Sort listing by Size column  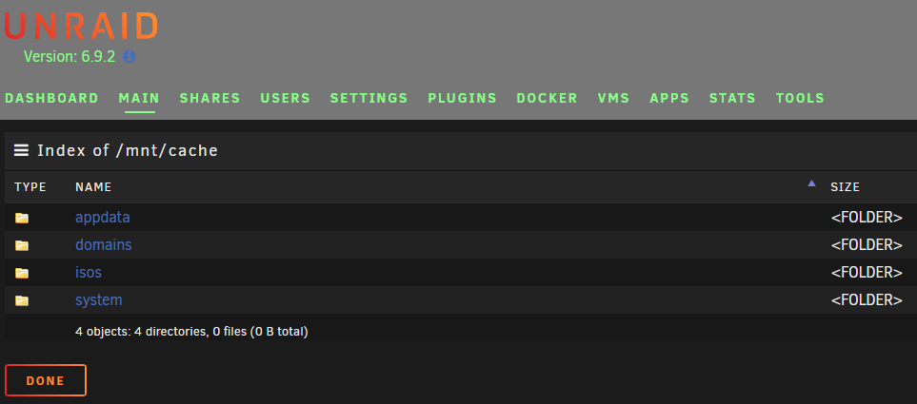tap(845, 187)
